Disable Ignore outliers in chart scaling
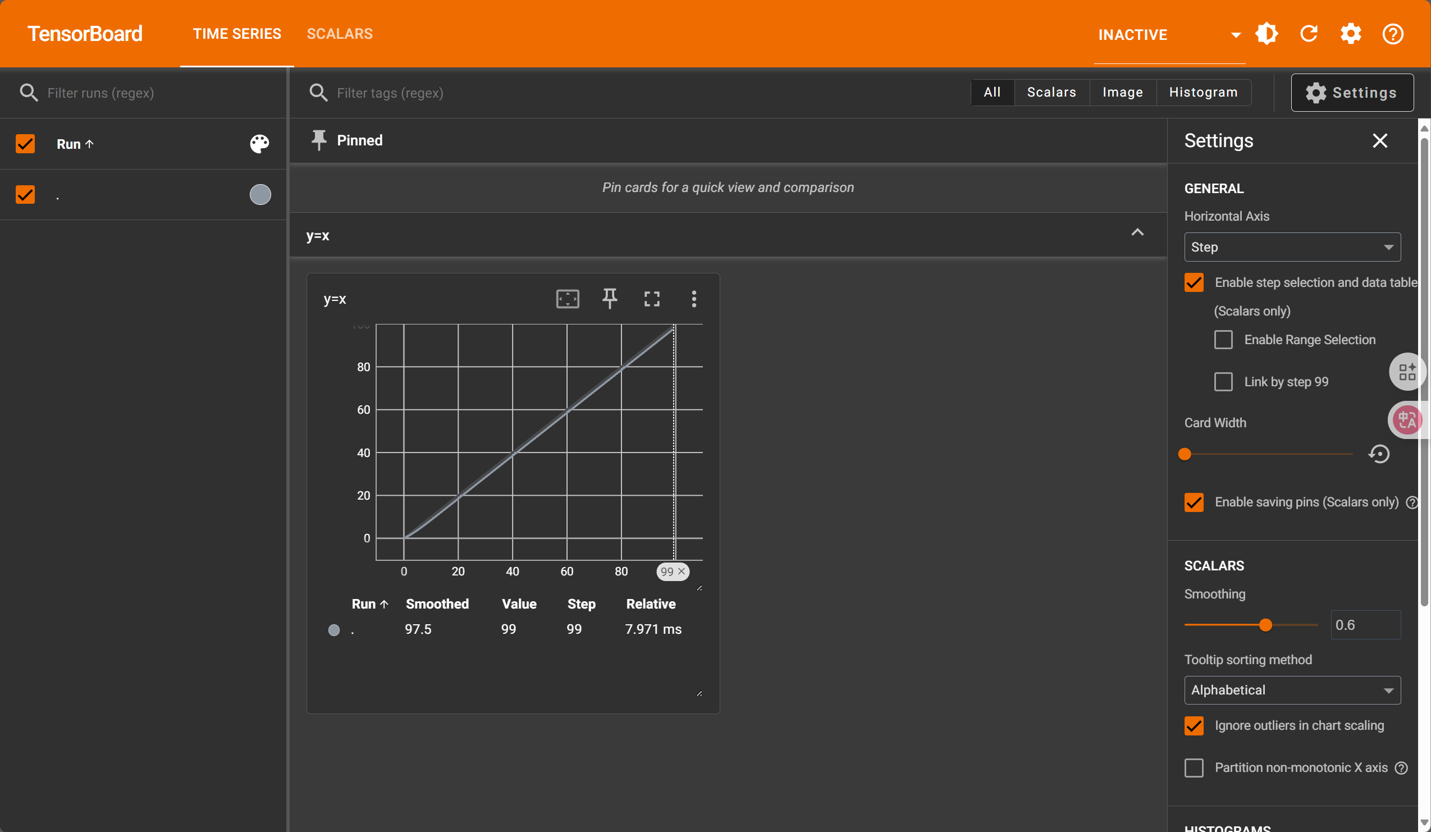This screenshot has height=832, width=1431. 1194,725
